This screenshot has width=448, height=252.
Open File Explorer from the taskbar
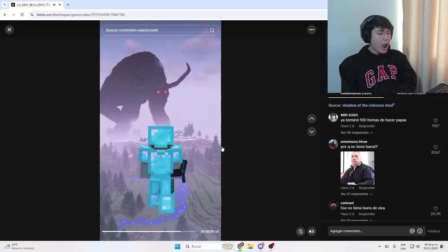pos(250,246)
